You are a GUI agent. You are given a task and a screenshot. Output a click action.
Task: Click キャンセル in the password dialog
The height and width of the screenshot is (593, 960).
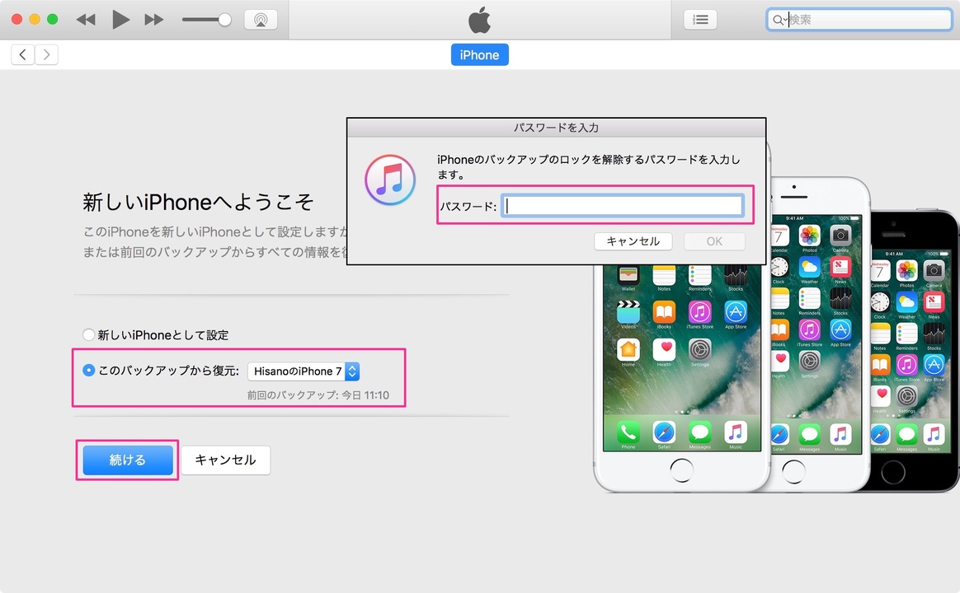coord(633,241)
